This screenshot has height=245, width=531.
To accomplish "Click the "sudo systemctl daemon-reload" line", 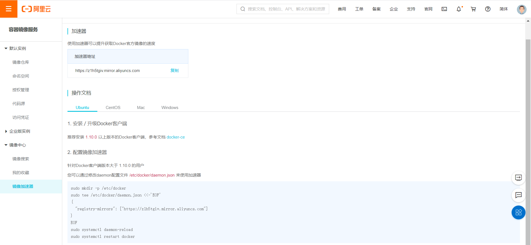I will pos(102,230).
